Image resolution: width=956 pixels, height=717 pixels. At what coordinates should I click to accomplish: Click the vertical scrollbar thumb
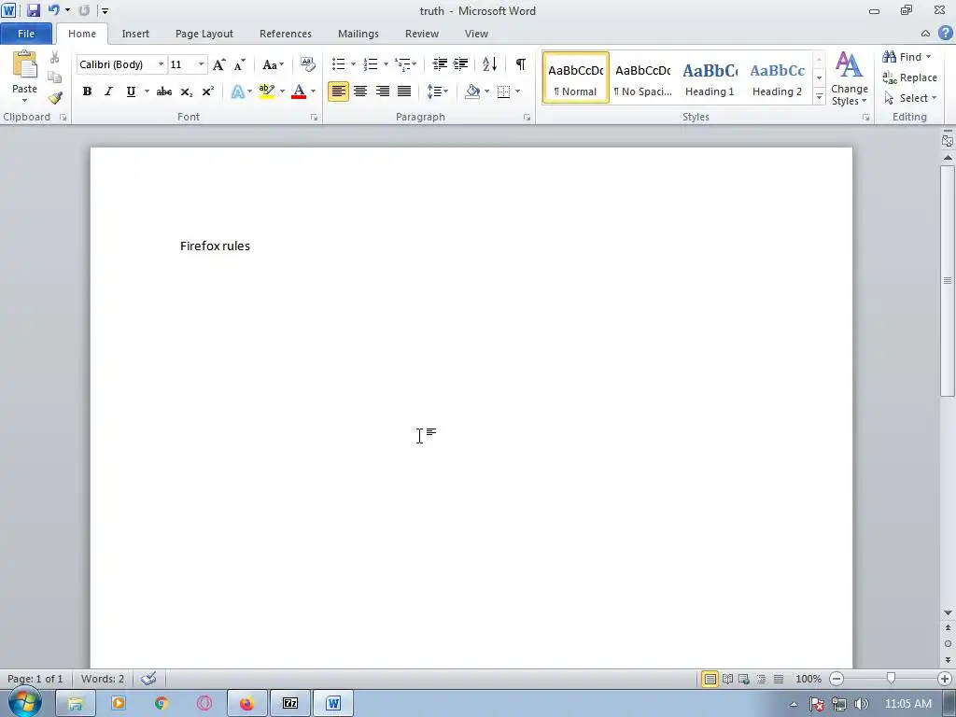click(x=948, y=280)
